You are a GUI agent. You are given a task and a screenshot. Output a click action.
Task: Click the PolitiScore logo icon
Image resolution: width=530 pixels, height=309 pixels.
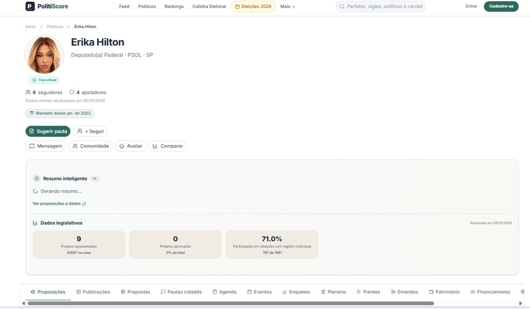[30, 6]
